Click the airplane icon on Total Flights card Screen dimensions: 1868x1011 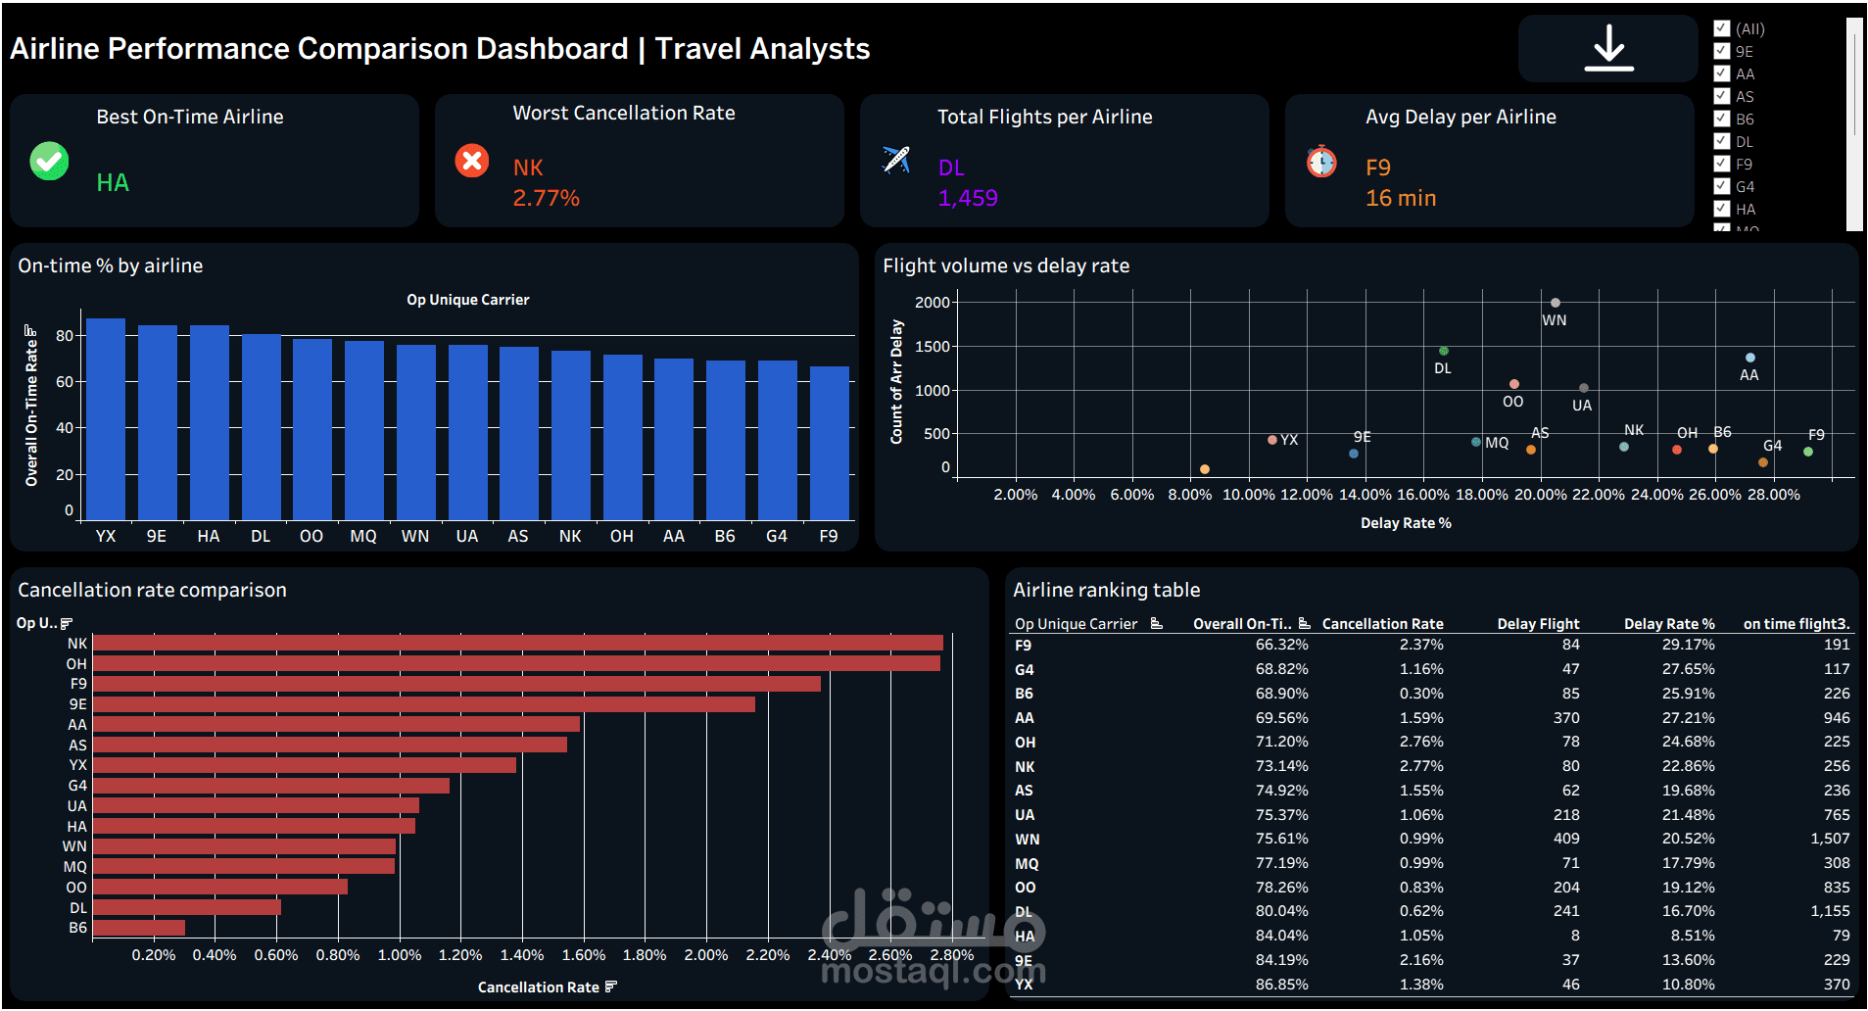click(896, 160)
